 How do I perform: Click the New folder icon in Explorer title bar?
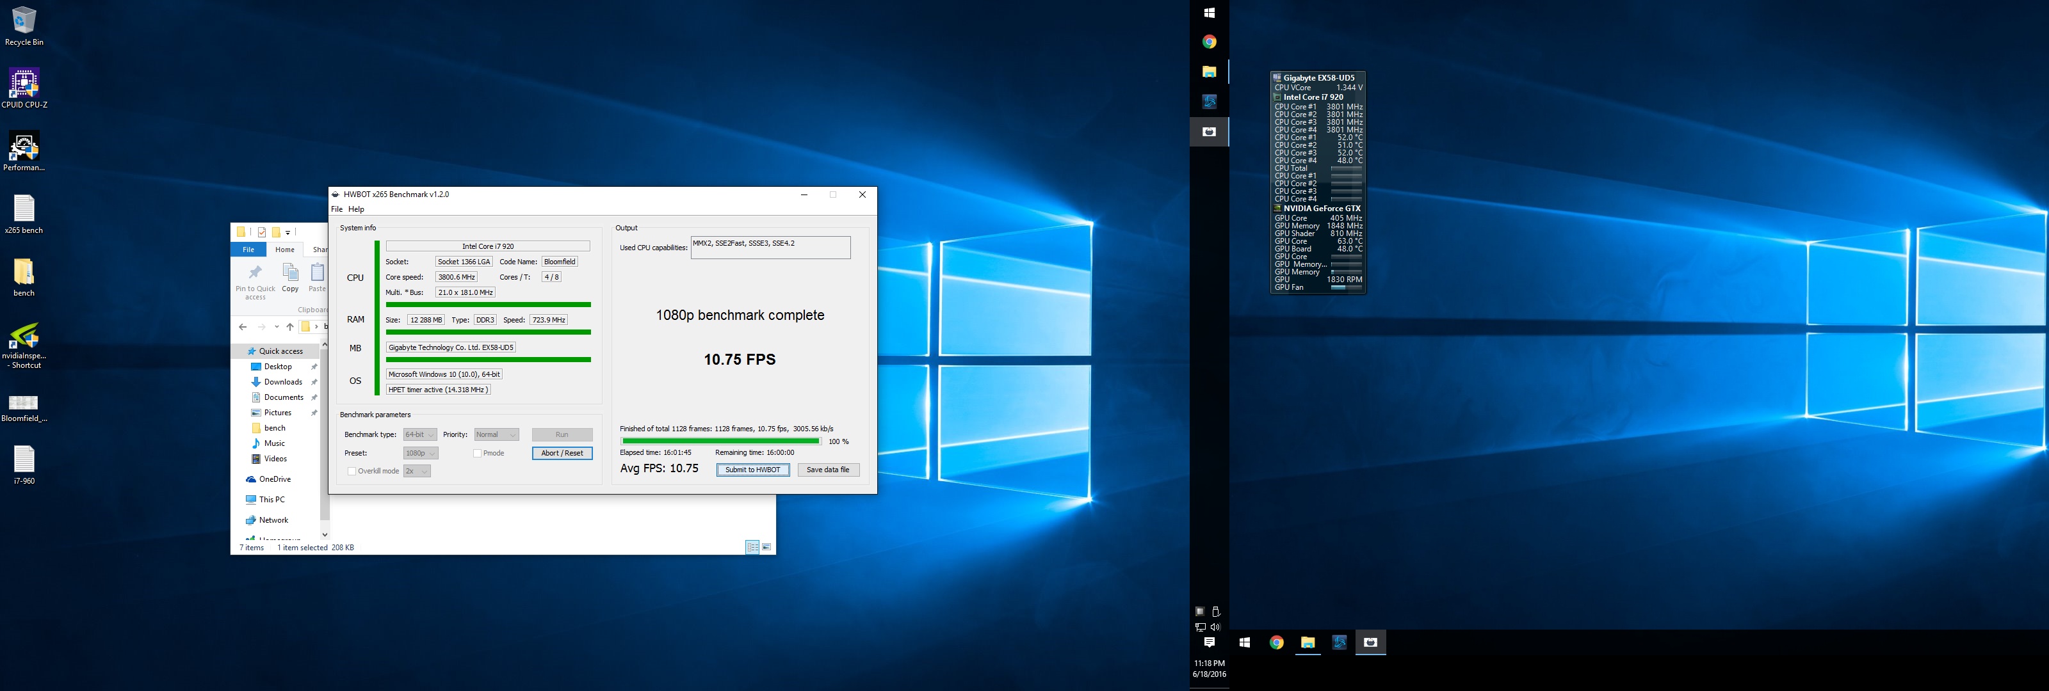point(276,232)
